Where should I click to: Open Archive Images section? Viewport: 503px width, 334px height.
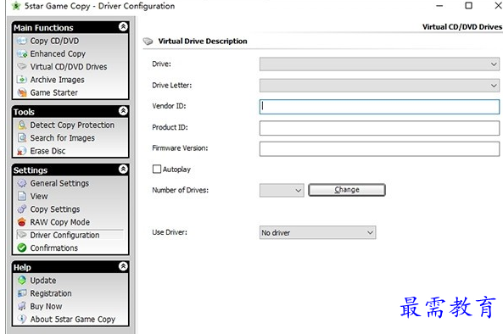click(x=57, y=80)
